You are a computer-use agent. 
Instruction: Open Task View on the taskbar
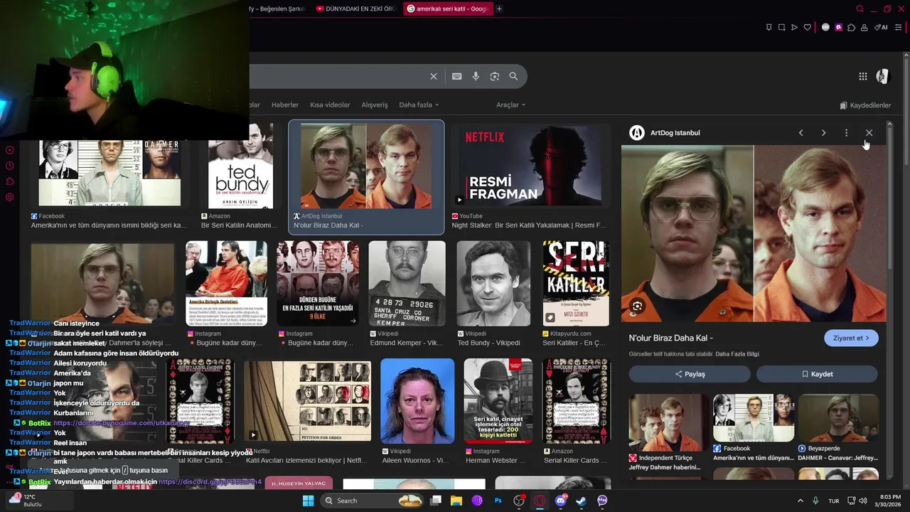(x=436, y=501)
